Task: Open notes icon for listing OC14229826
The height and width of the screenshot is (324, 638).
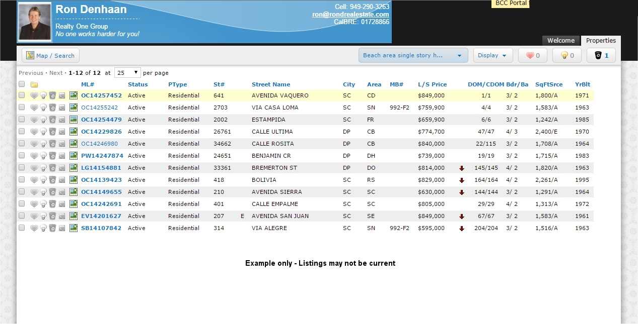Action: pyautogui.click(x=62, y=132)
